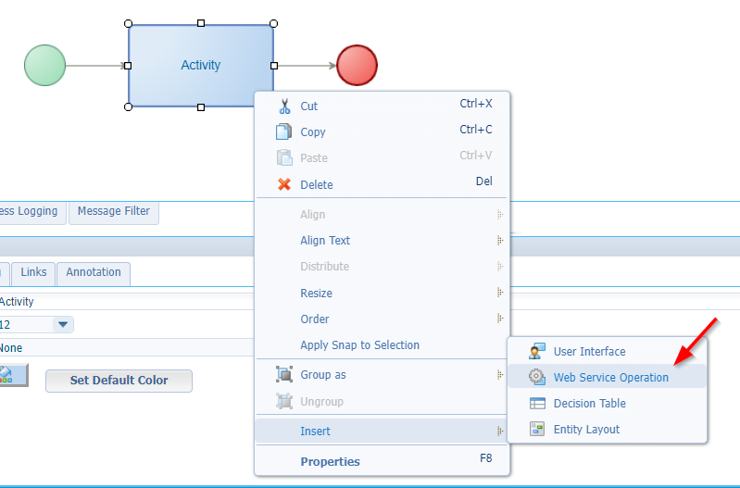The image size is (740, 488).
Task: Choose Apply Snap to Selection
Action: pyautogui.click(x=359, y=345)
